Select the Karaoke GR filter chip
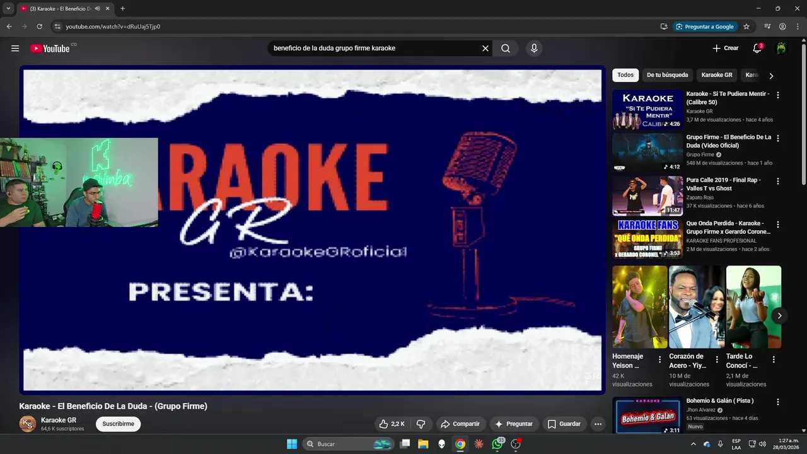 (x=717, y=75)
